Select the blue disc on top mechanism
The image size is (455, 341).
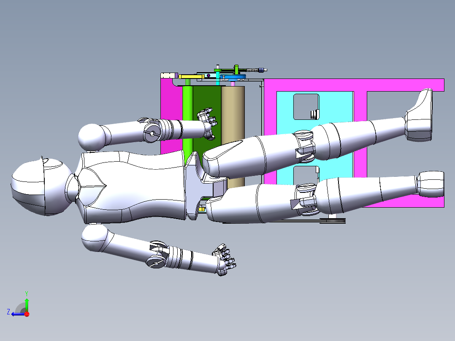[x=233, y=77]
